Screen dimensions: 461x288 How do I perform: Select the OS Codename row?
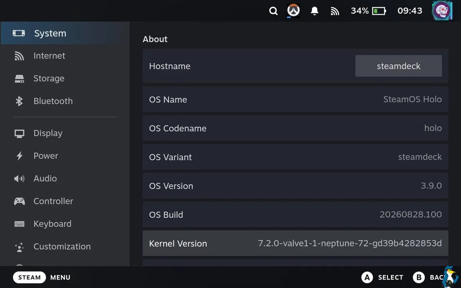(295, 128)
